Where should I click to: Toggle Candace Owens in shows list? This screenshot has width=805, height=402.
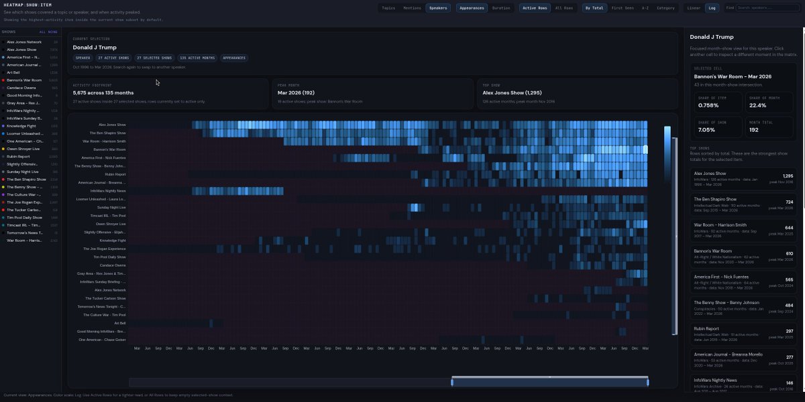tap(30, 88)
